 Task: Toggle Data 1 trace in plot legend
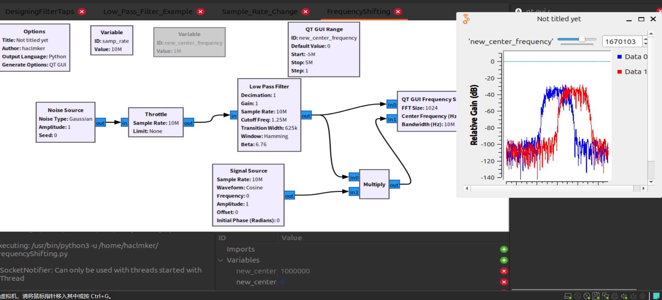click(632, 72)
